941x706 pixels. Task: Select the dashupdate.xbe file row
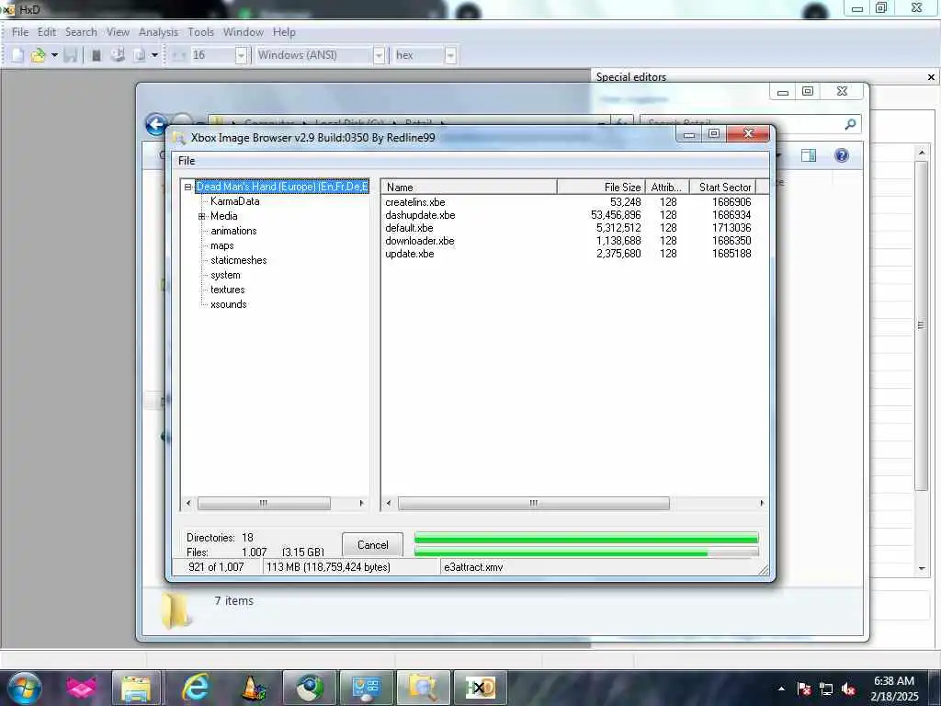[568, 215]
